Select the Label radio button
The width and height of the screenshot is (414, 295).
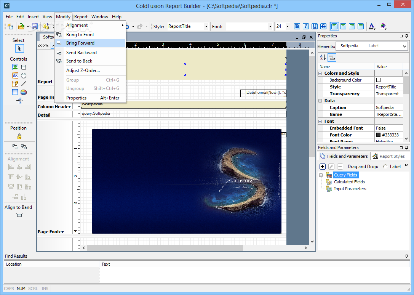tap(385, 167)
